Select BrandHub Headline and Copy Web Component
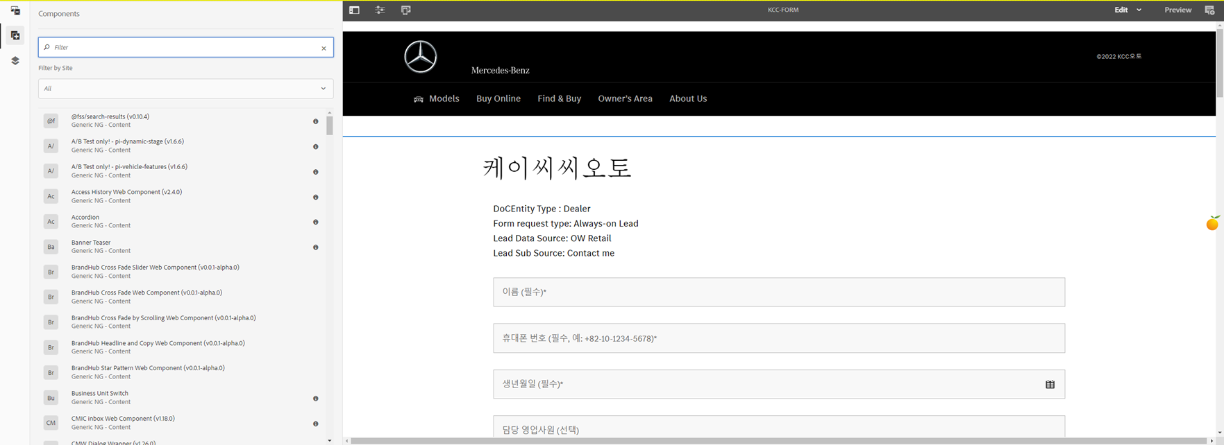The image size is (1224, 445). tap(158, 343)
